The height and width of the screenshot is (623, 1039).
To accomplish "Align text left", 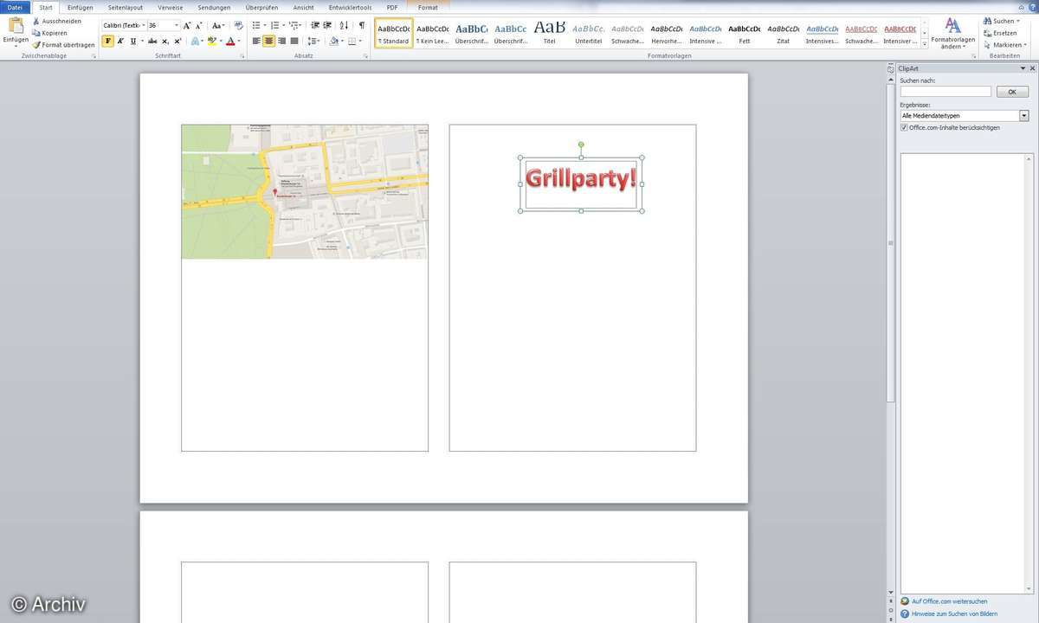I will (x=256, y=41).
